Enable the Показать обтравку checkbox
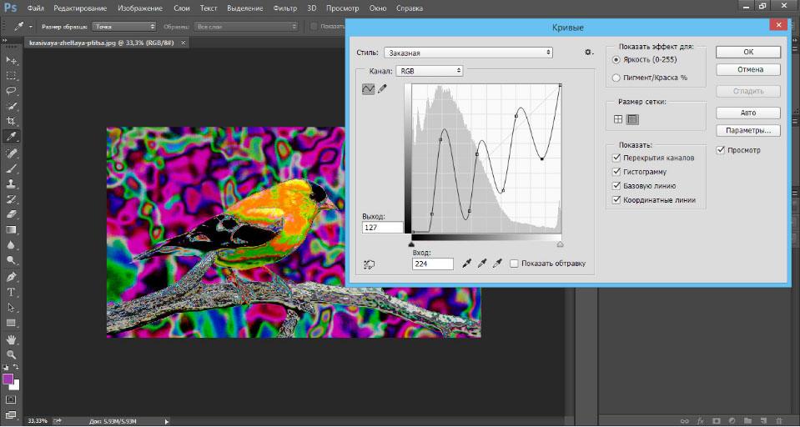Image resolution: width=800 pixels, height=427 pixels. (x=514, y=264)
